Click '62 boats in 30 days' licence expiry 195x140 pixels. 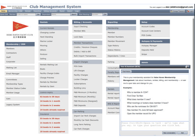coord(50,97)
